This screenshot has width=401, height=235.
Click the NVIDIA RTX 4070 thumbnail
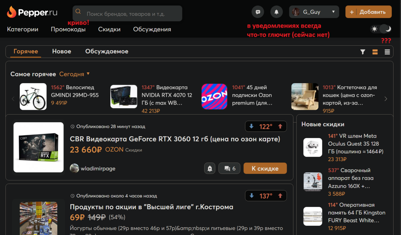pyautogui.click(x=124, y=97)
